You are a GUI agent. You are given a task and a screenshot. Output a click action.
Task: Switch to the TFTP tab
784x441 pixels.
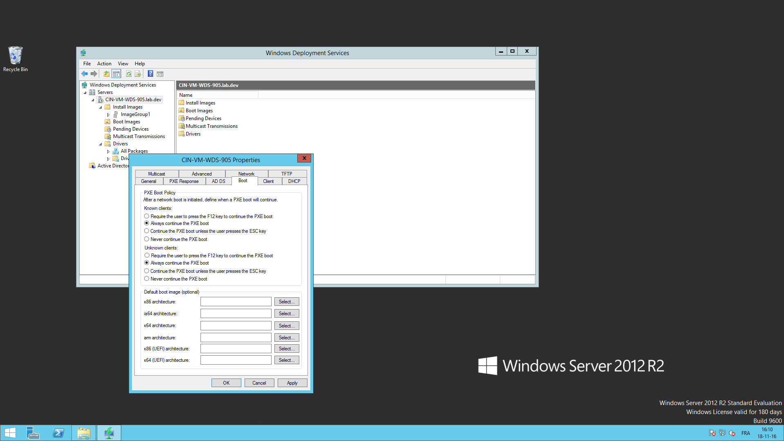287,174
